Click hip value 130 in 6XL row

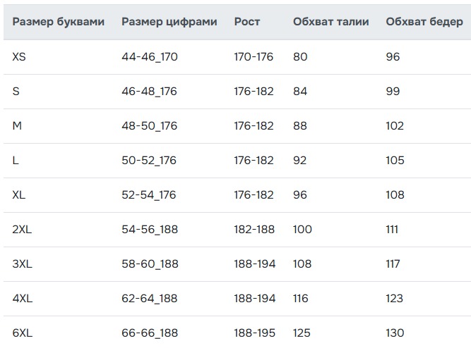395,333
